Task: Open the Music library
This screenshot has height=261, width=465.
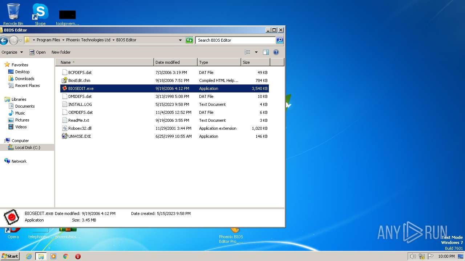Action: click(20, 113)
